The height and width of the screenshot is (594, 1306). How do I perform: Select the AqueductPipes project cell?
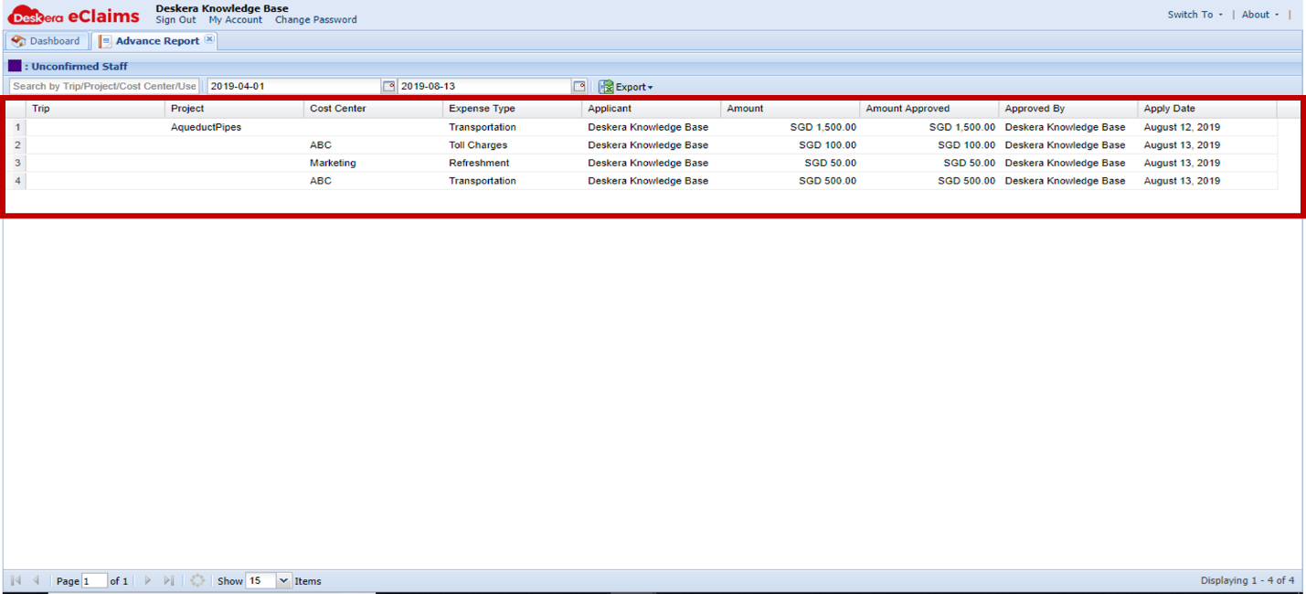(234, 127)
